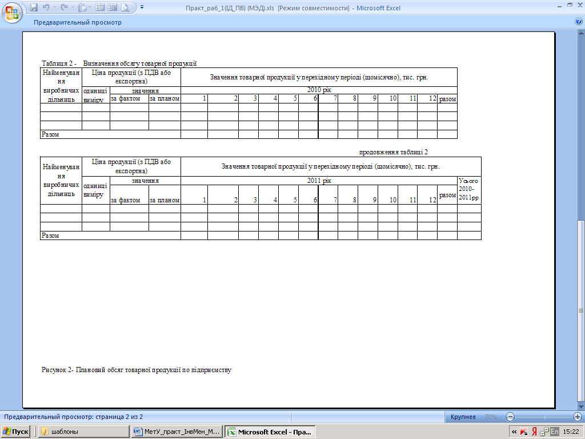Click vertical scrollbar up arrow
The image size is (585, 439).
581,34
